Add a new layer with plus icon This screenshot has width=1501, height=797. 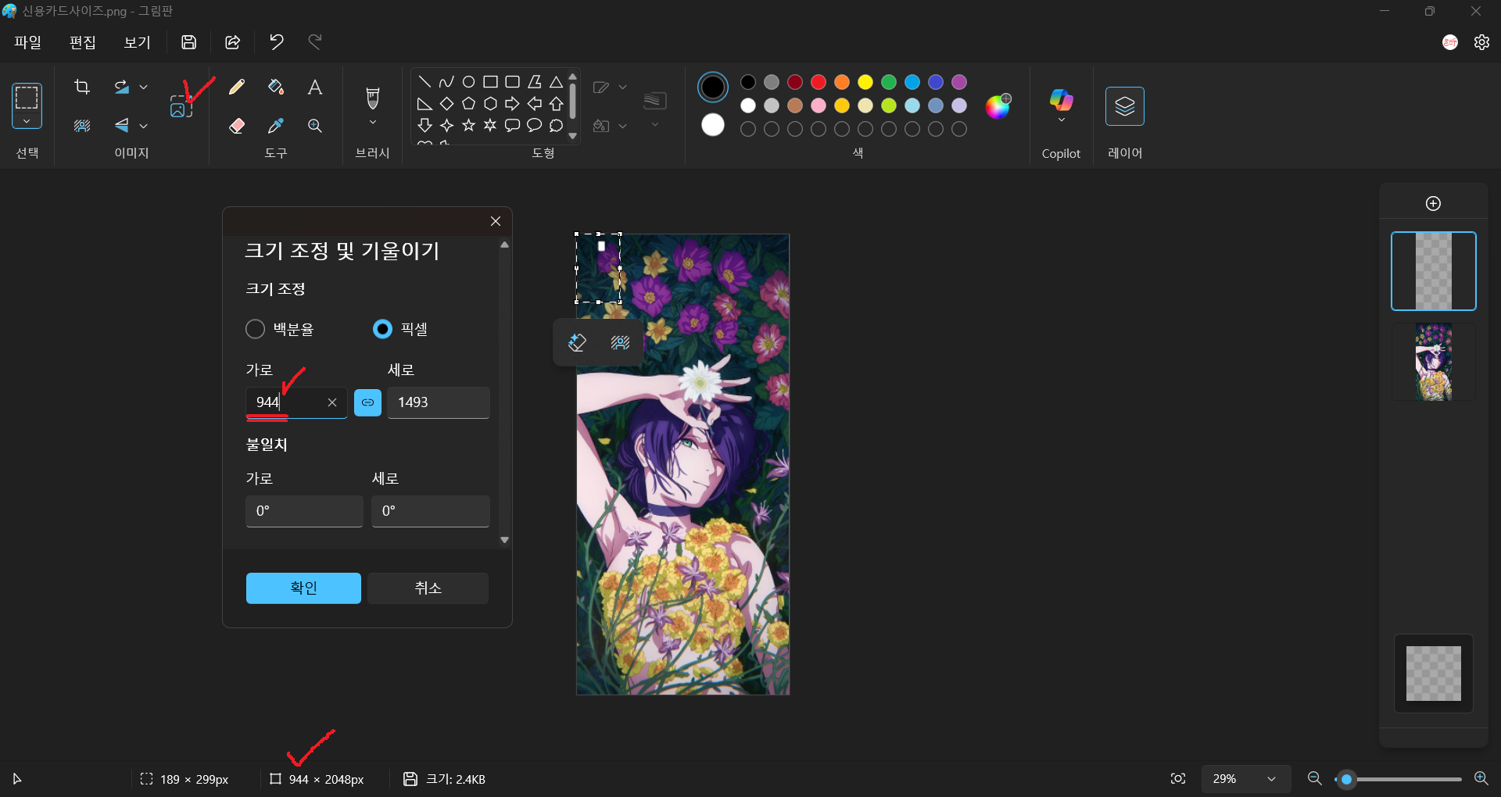coord(1433,203)
